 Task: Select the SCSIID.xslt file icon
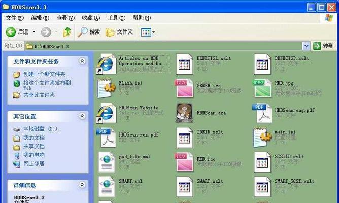pyautogui.click(x=262, y=162)
